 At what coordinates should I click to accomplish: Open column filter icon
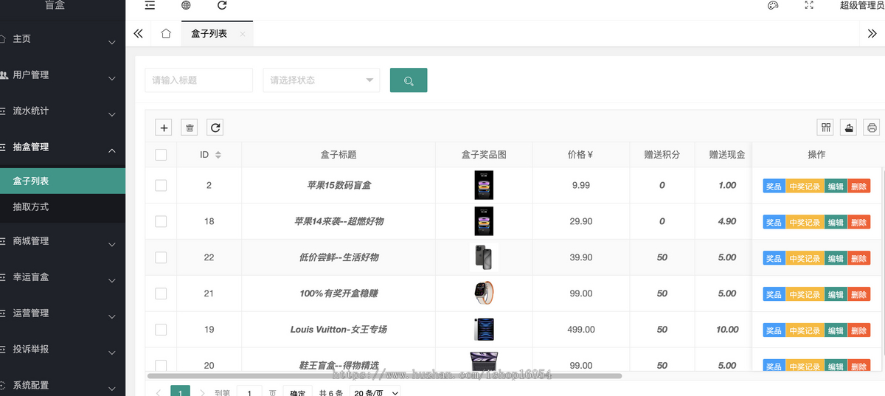pyautogui.click(x=826, y=128)
